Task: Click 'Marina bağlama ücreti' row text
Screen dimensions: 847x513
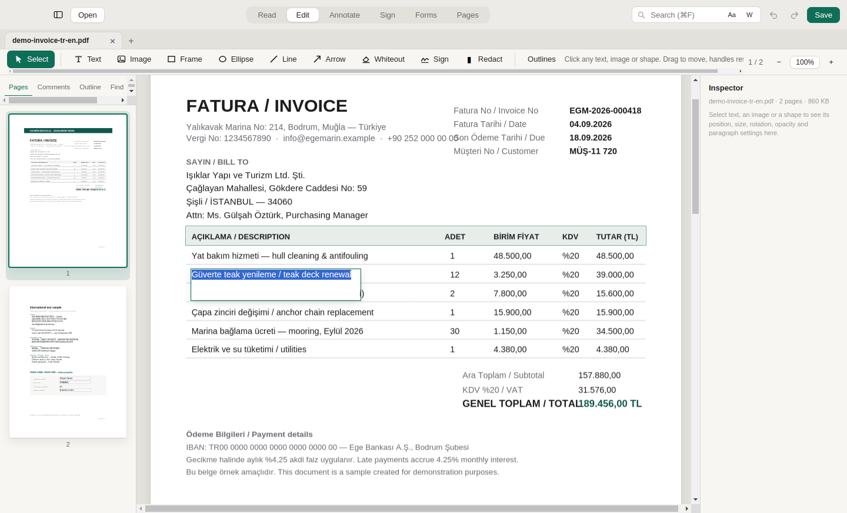Action: [x=277, y=331]
